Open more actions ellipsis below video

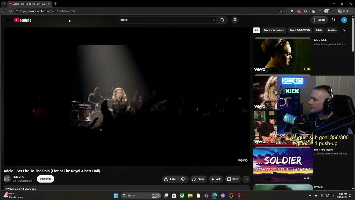point(246,179)
